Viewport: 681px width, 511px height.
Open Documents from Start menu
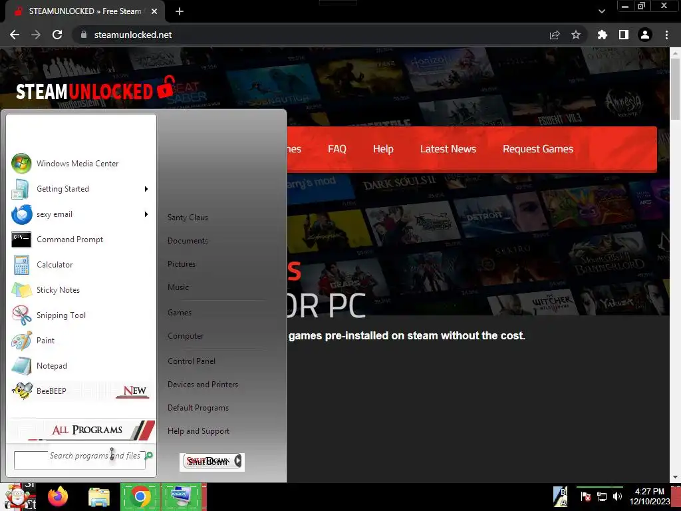point(188,241)
